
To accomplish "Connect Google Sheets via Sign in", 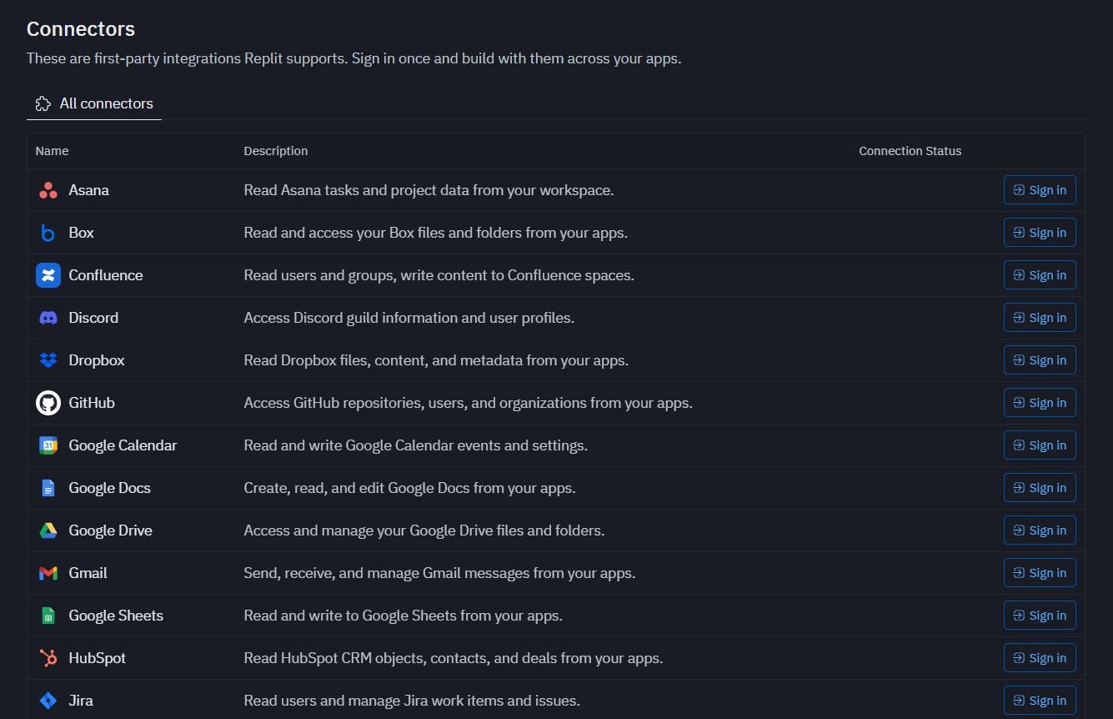I will (x=1039, y=616).
